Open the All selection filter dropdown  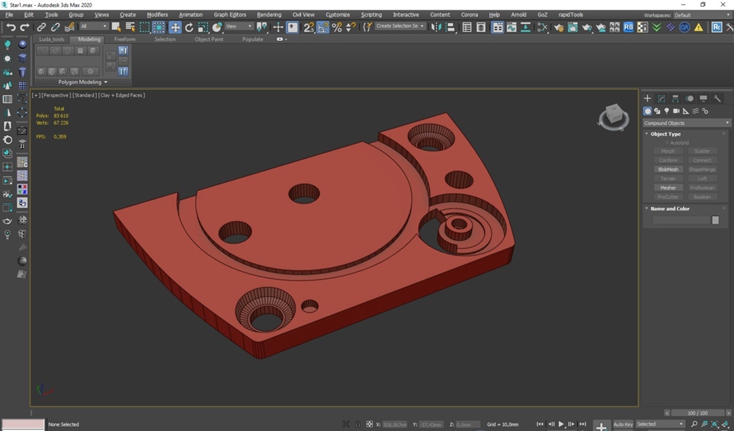(x=94, y=27)
